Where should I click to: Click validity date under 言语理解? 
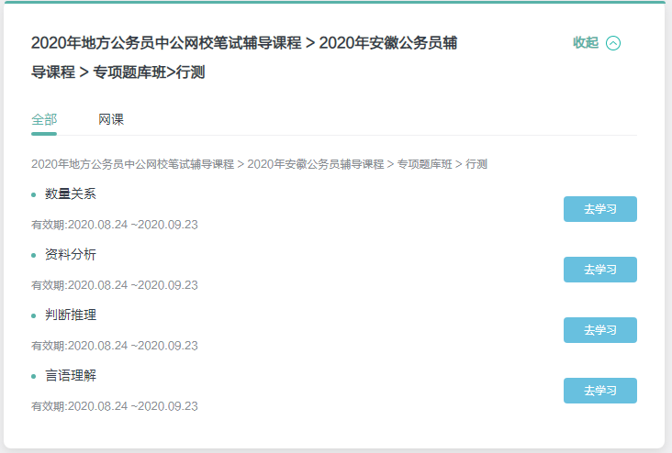(115, 406)
